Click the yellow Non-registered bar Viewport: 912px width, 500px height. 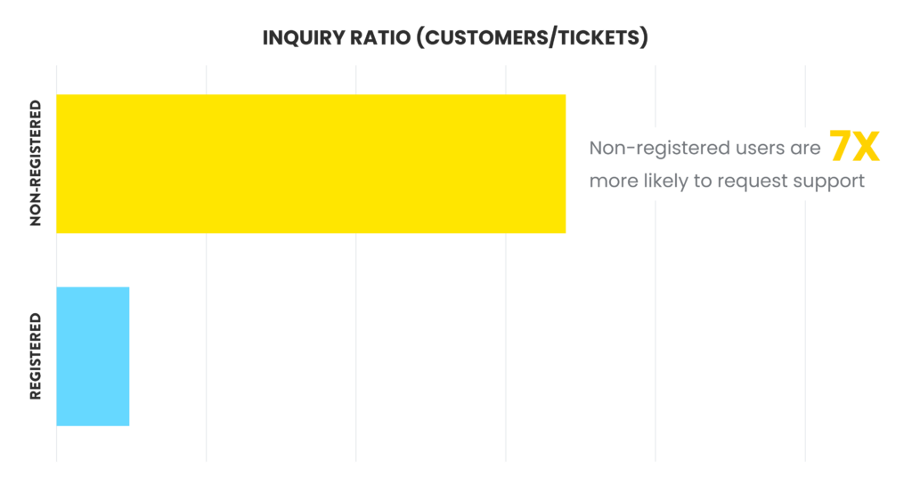click(311, 164)
